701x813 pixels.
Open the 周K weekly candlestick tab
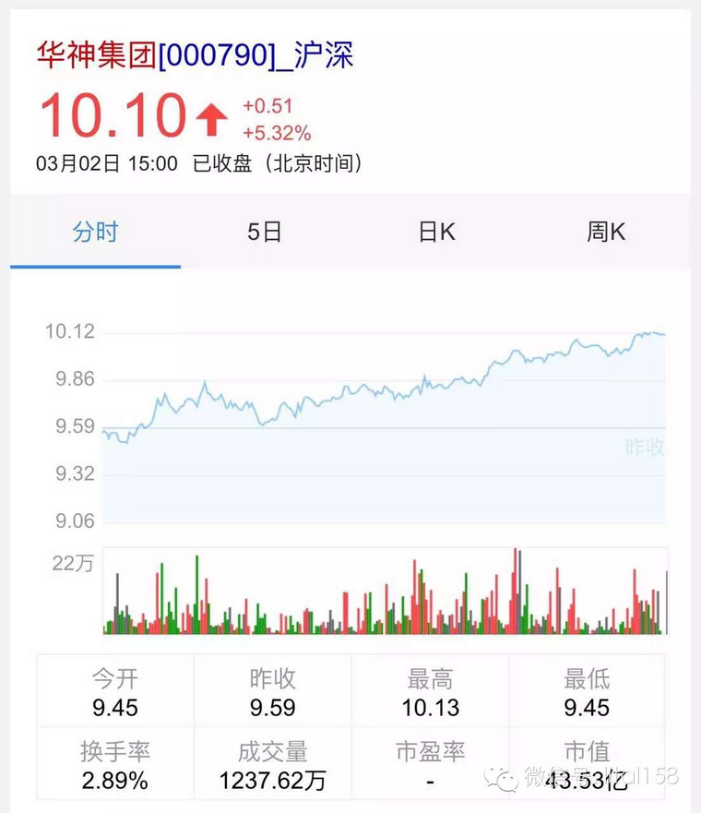click(606, 232)
